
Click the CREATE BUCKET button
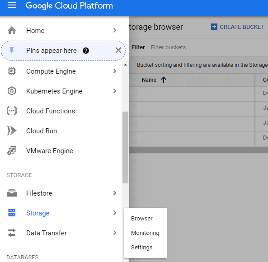click(238, 27)
